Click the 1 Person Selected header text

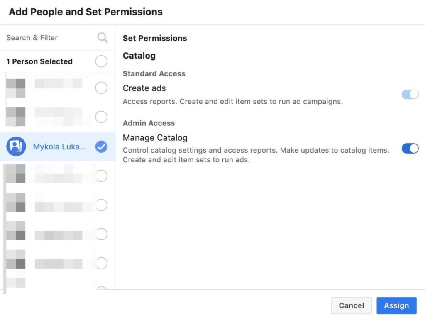tap(39, 61)
